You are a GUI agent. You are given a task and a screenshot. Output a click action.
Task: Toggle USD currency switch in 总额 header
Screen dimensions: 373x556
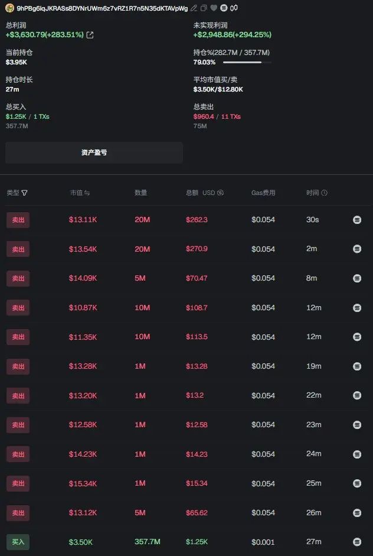(220, 193)
